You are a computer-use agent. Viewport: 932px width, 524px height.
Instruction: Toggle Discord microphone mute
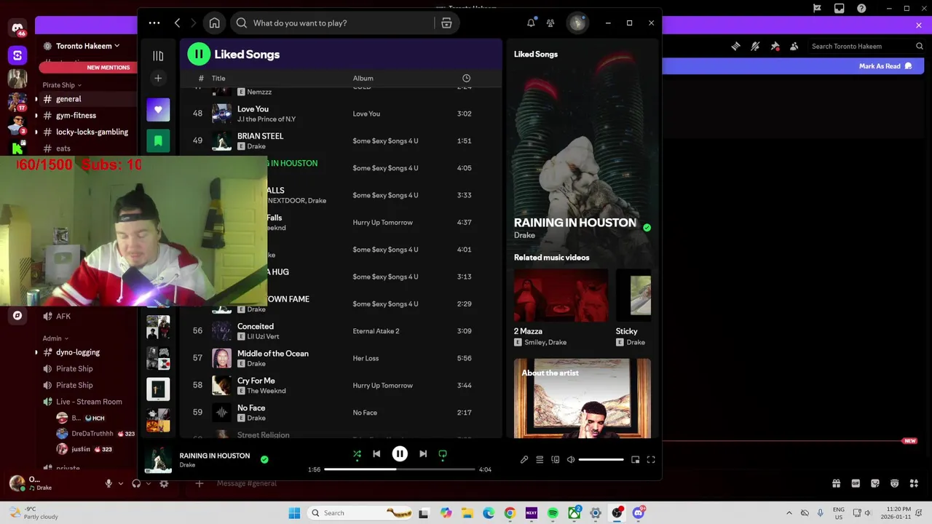tap(108, 483)
